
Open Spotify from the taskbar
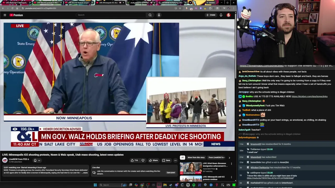click(194, 185)
